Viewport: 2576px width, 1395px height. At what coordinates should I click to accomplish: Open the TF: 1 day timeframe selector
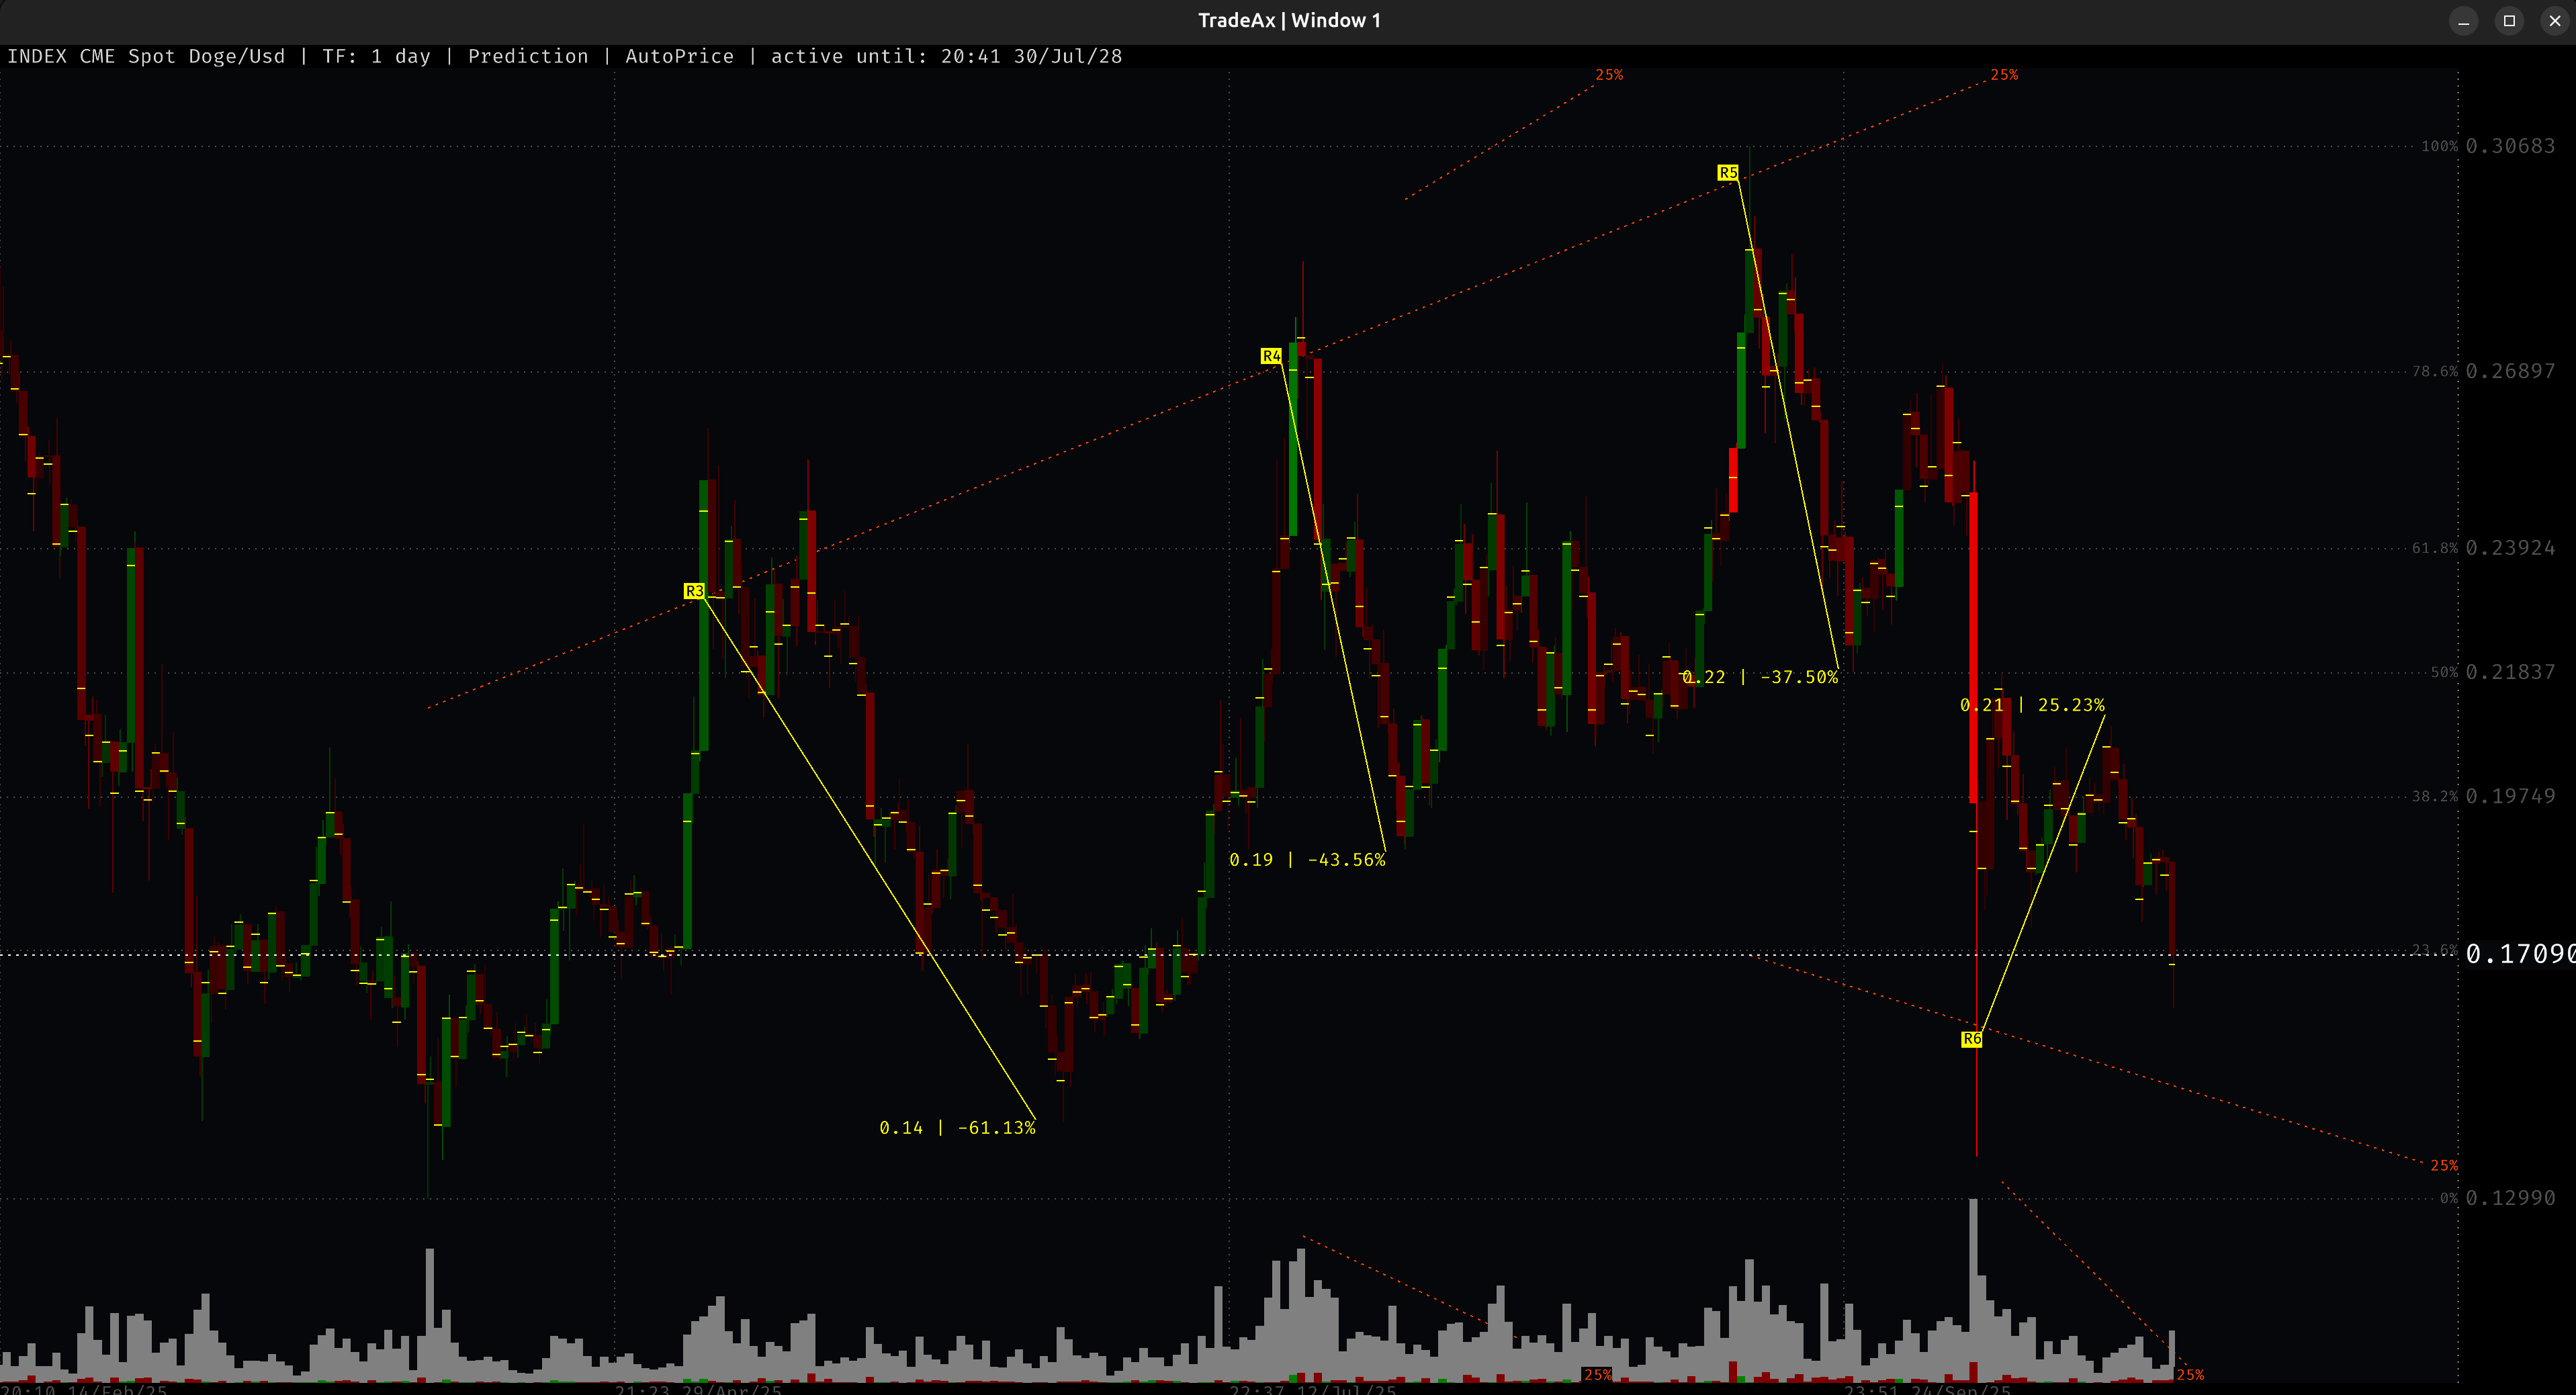[x=378, y=57]
